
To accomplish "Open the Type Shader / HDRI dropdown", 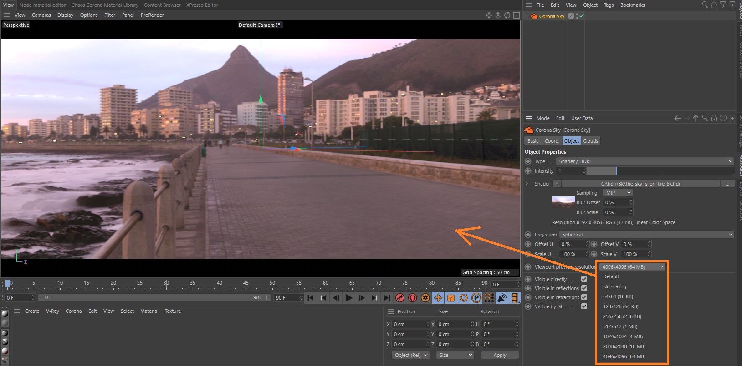I will 645,161.
